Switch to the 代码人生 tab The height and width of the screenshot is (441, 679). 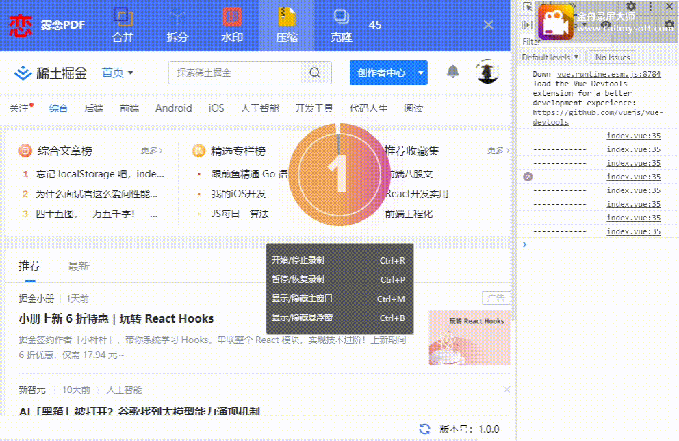coord(368,108)
